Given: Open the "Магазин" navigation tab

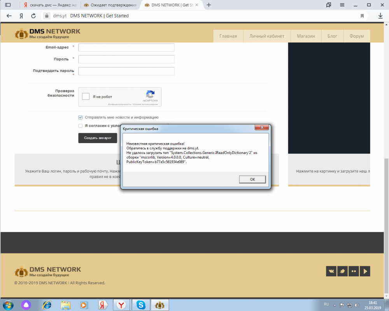Looking at the screenshot, I should tap(306, 36).
